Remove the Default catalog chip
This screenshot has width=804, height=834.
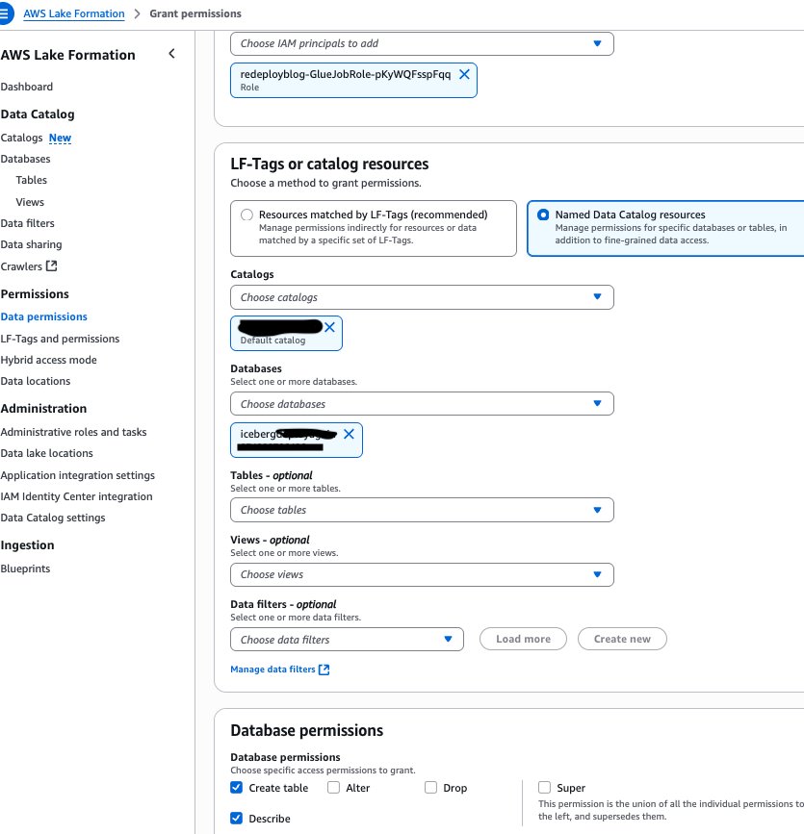click(x=329, y=327)
